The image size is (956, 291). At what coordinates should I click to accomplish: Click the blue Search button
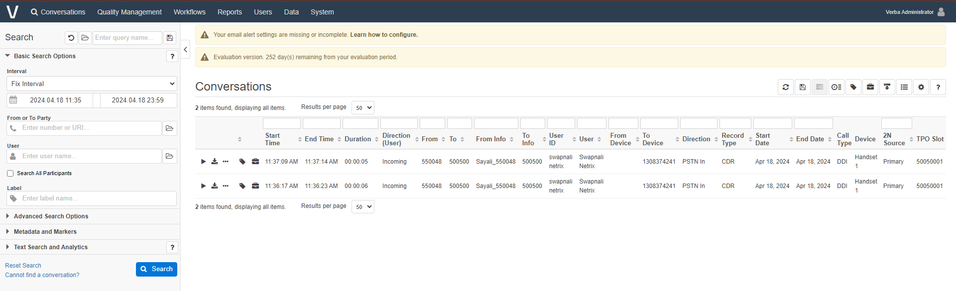pyautogui.click(x=156, y=269)
